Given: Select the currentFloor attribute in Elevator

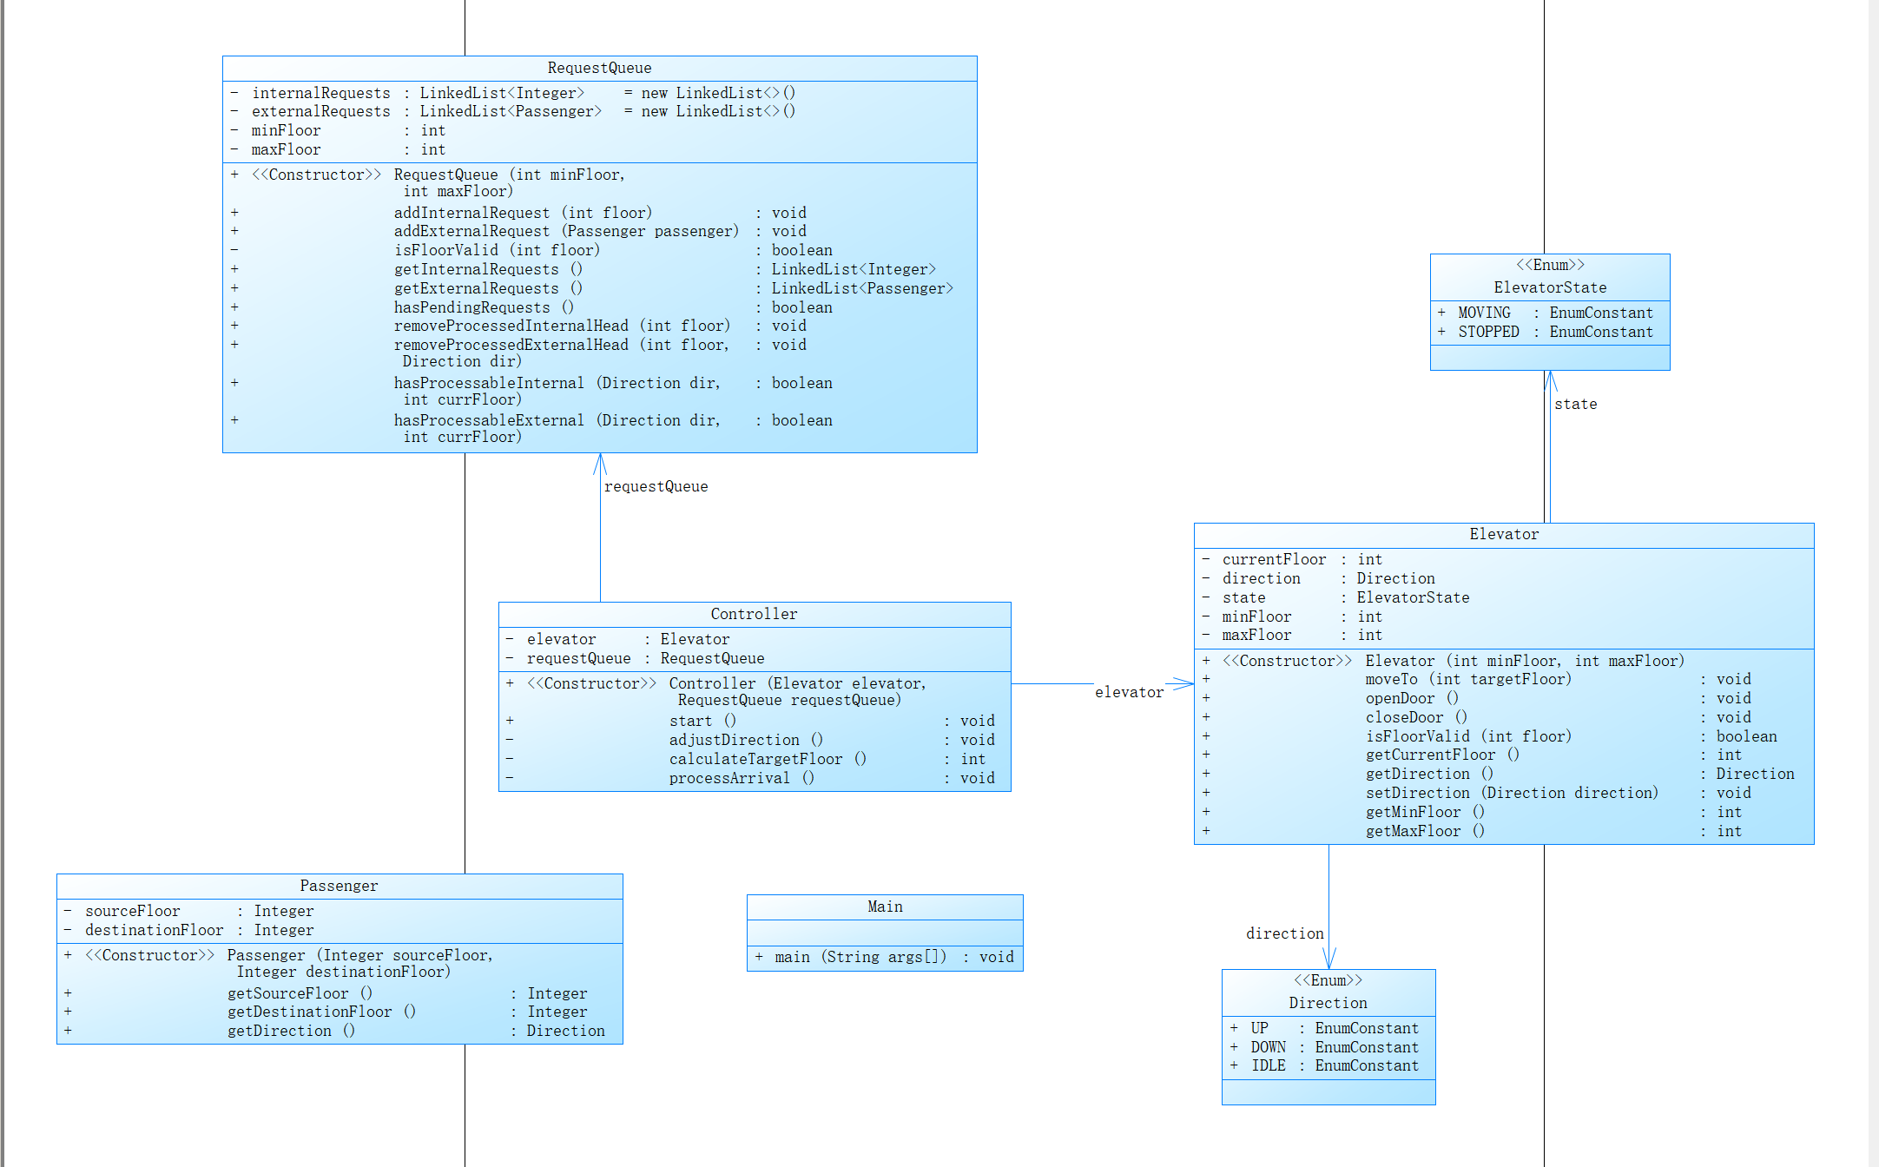Looking at the screenshot, I should (x=1274, y=559).
